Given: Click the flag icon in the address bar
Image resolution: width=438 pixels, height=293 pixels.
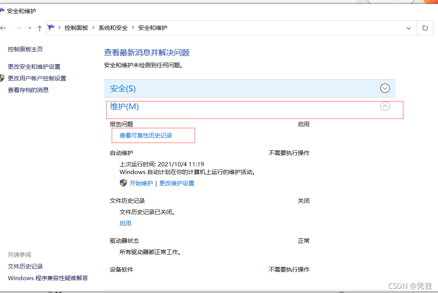Looking at the screenshot, I should point(51,27).
